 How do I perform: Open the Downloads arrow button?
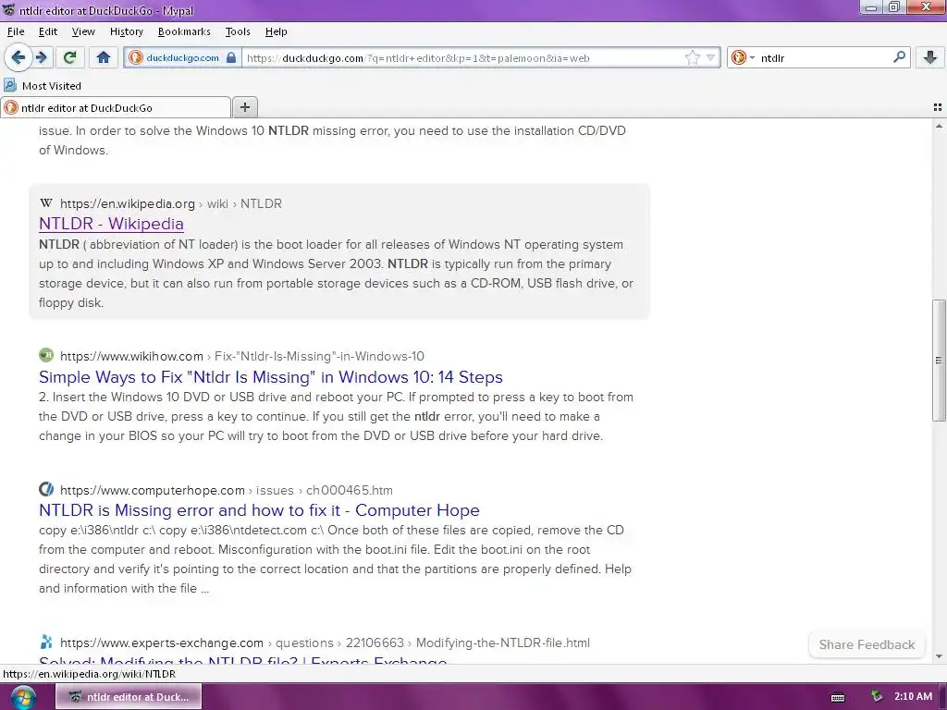pyautogui.click(x=930, y=58)
